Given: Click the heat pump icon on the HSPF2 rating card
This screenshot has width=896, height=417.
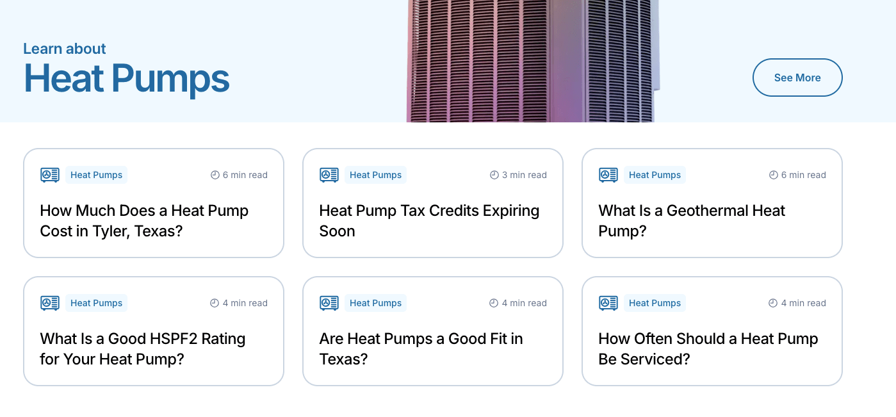Looking at the screenshot, I should (x=49, y=302).
